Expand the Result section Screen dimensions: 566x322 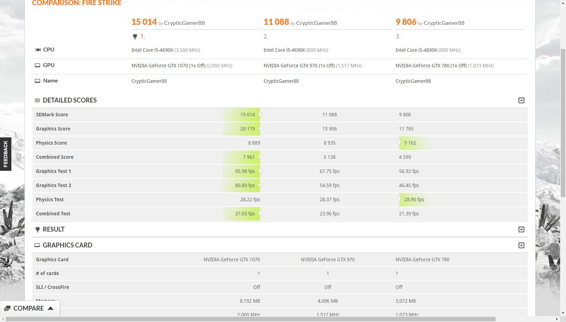521,230
